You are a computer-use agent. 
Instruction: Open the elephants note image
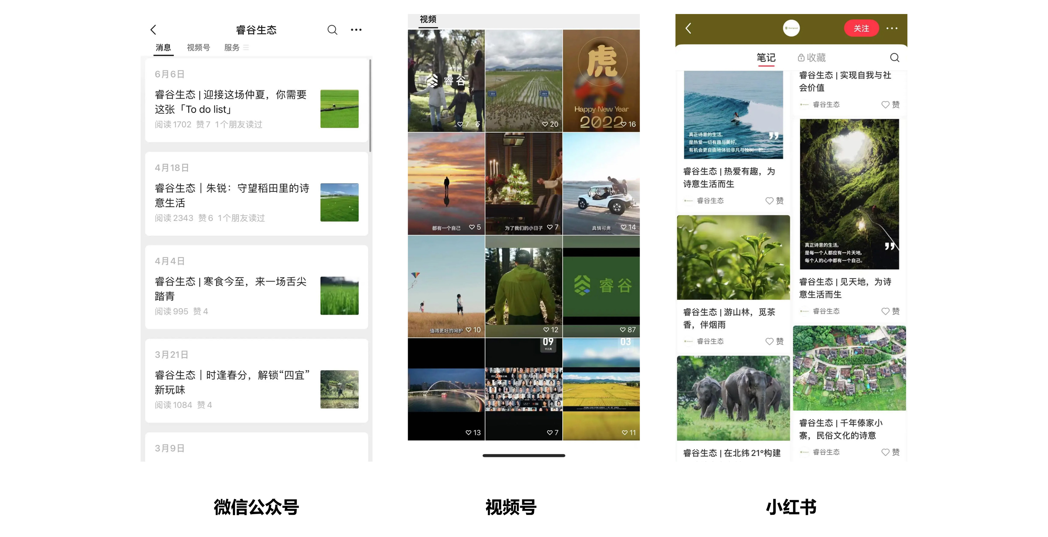tap(733, 398)
